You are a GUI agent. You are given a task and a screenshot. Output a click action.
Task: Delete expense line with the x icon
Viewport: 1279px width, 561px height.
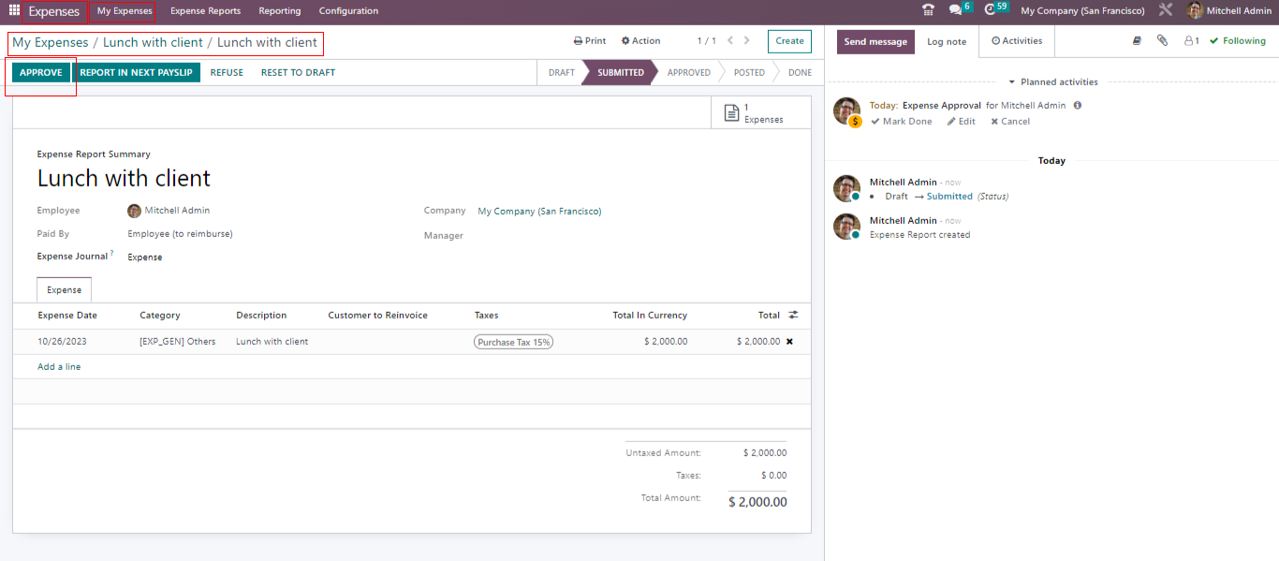(x=789, y=342)
